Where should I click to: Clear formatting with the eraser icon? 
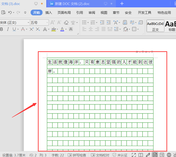tap(66, 23)
